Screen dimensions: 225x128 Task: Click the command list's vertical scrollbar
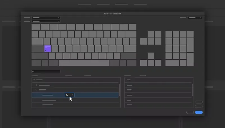(x=119, y=90)
